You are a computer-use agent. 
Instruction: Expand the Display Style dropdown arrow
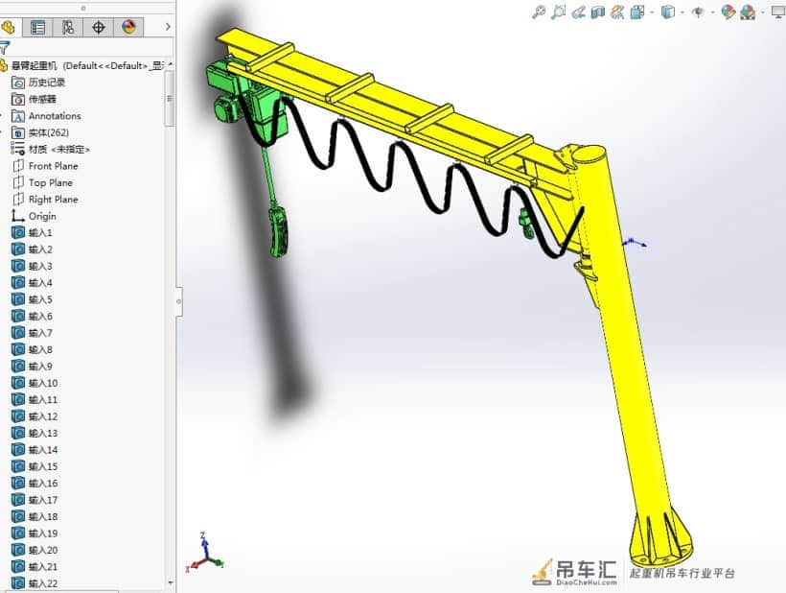682,12
